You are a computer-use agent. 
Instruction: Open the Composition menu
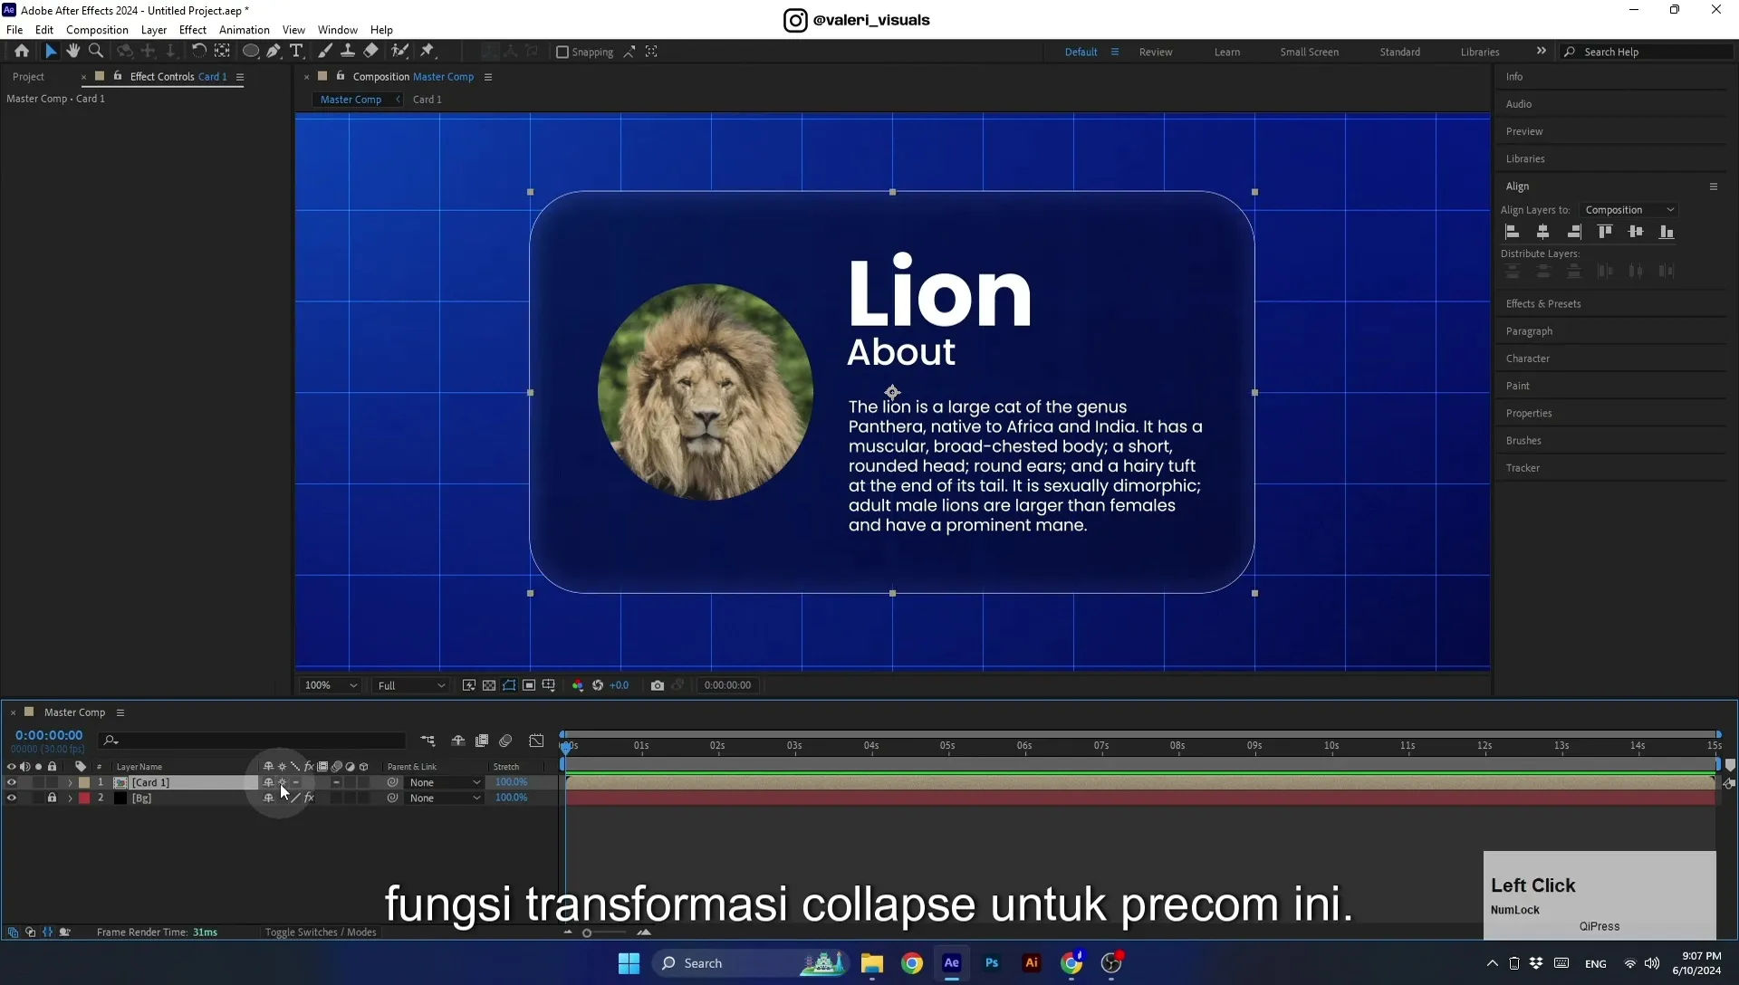point(97,30)
